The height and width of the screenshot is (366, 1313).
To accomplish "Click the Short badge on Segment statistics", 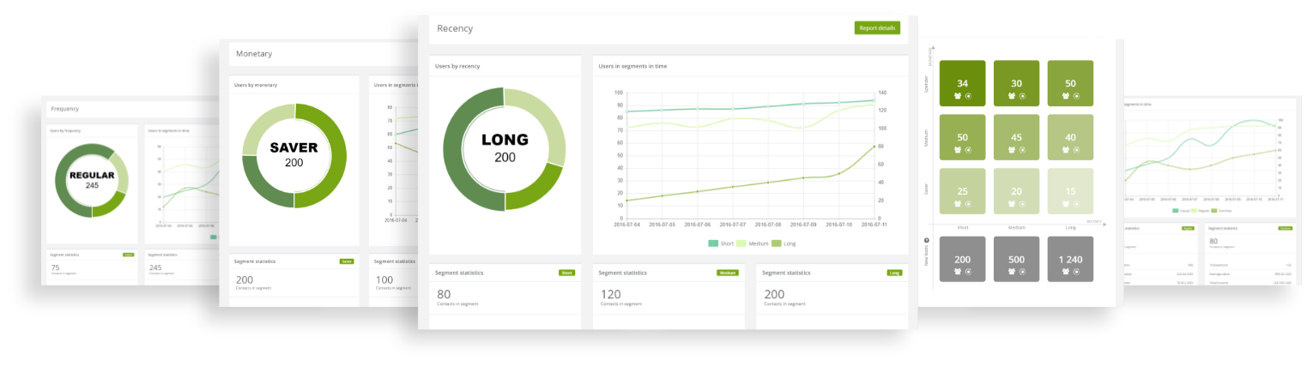I will (x=566, y=273).
